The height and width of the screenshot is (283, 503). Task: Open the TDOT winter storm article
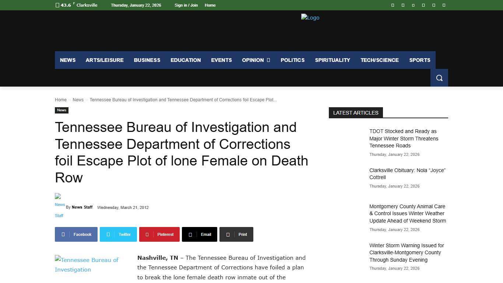pyautogui.click(x=404, y=138)
